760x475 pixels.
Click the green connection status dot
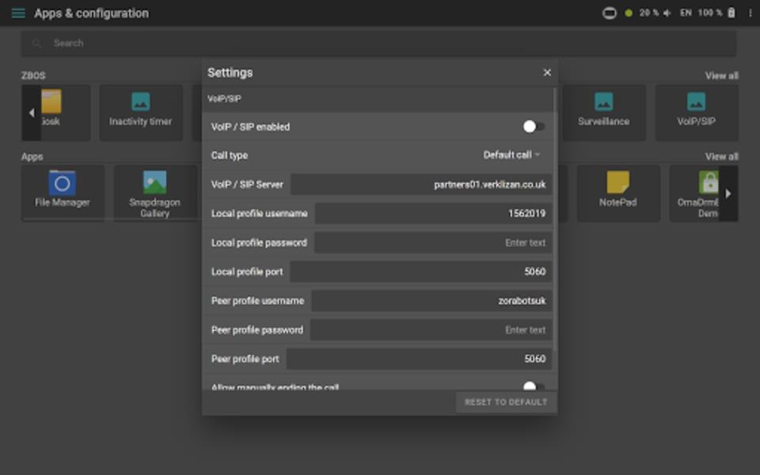[x=629, y=13]
